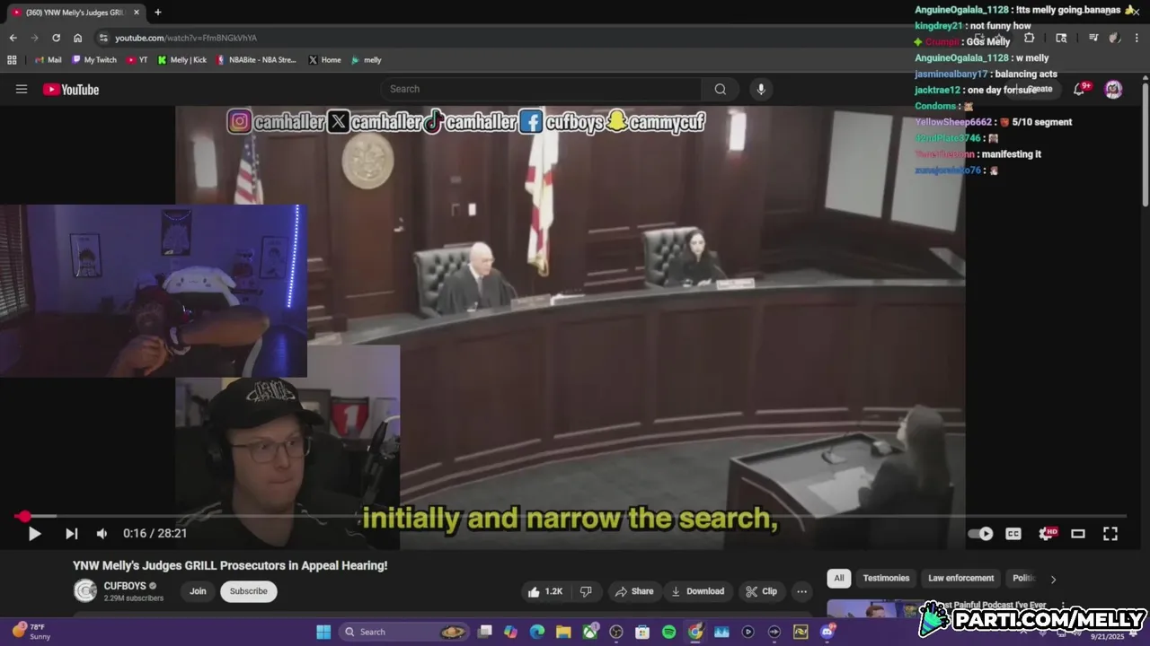Dislike the video with thumbs down
This screenshot has width=1150, height=646.
[x=586, y=591]
